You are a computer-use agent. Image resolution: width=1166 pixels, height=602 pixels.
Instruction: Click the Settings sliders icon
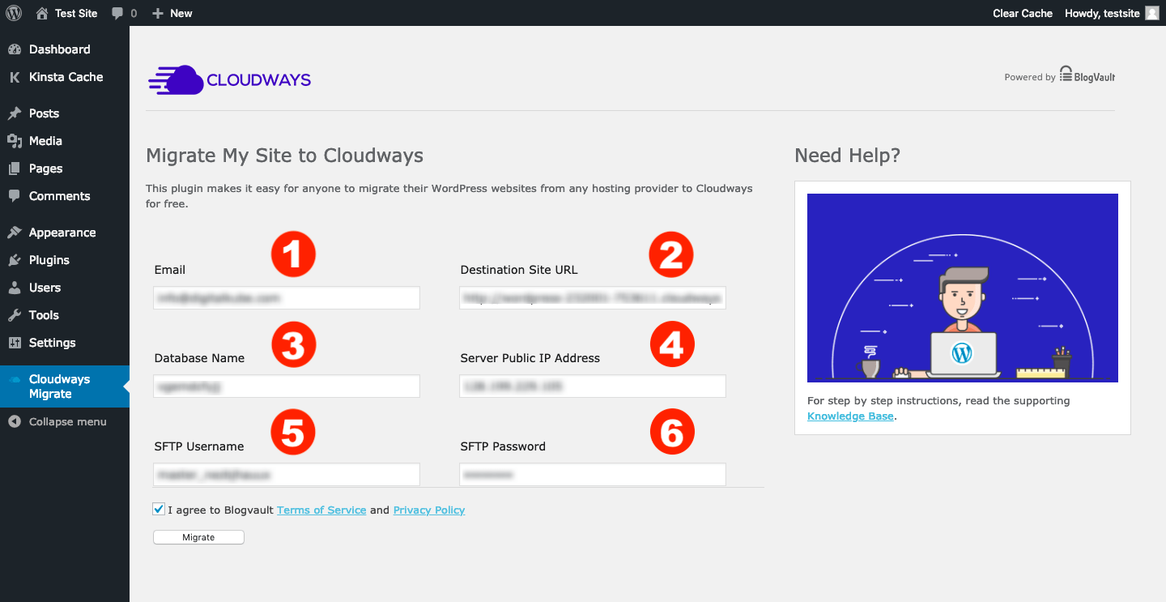click(x=14, y=342)
